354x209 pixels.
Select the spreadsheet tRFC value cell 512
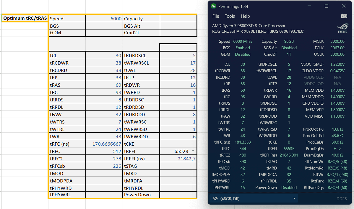coord(104,151)
